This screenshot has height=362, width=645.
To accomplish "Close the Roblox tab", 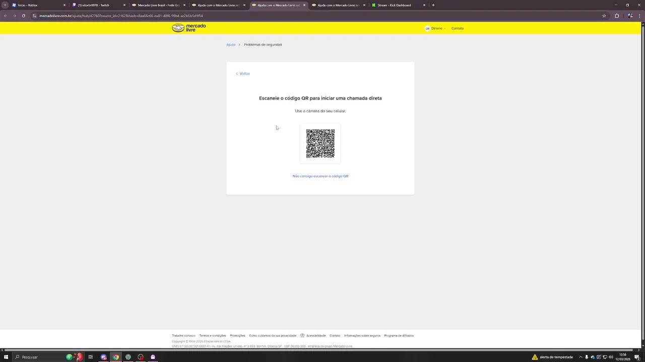I will 64,5.
